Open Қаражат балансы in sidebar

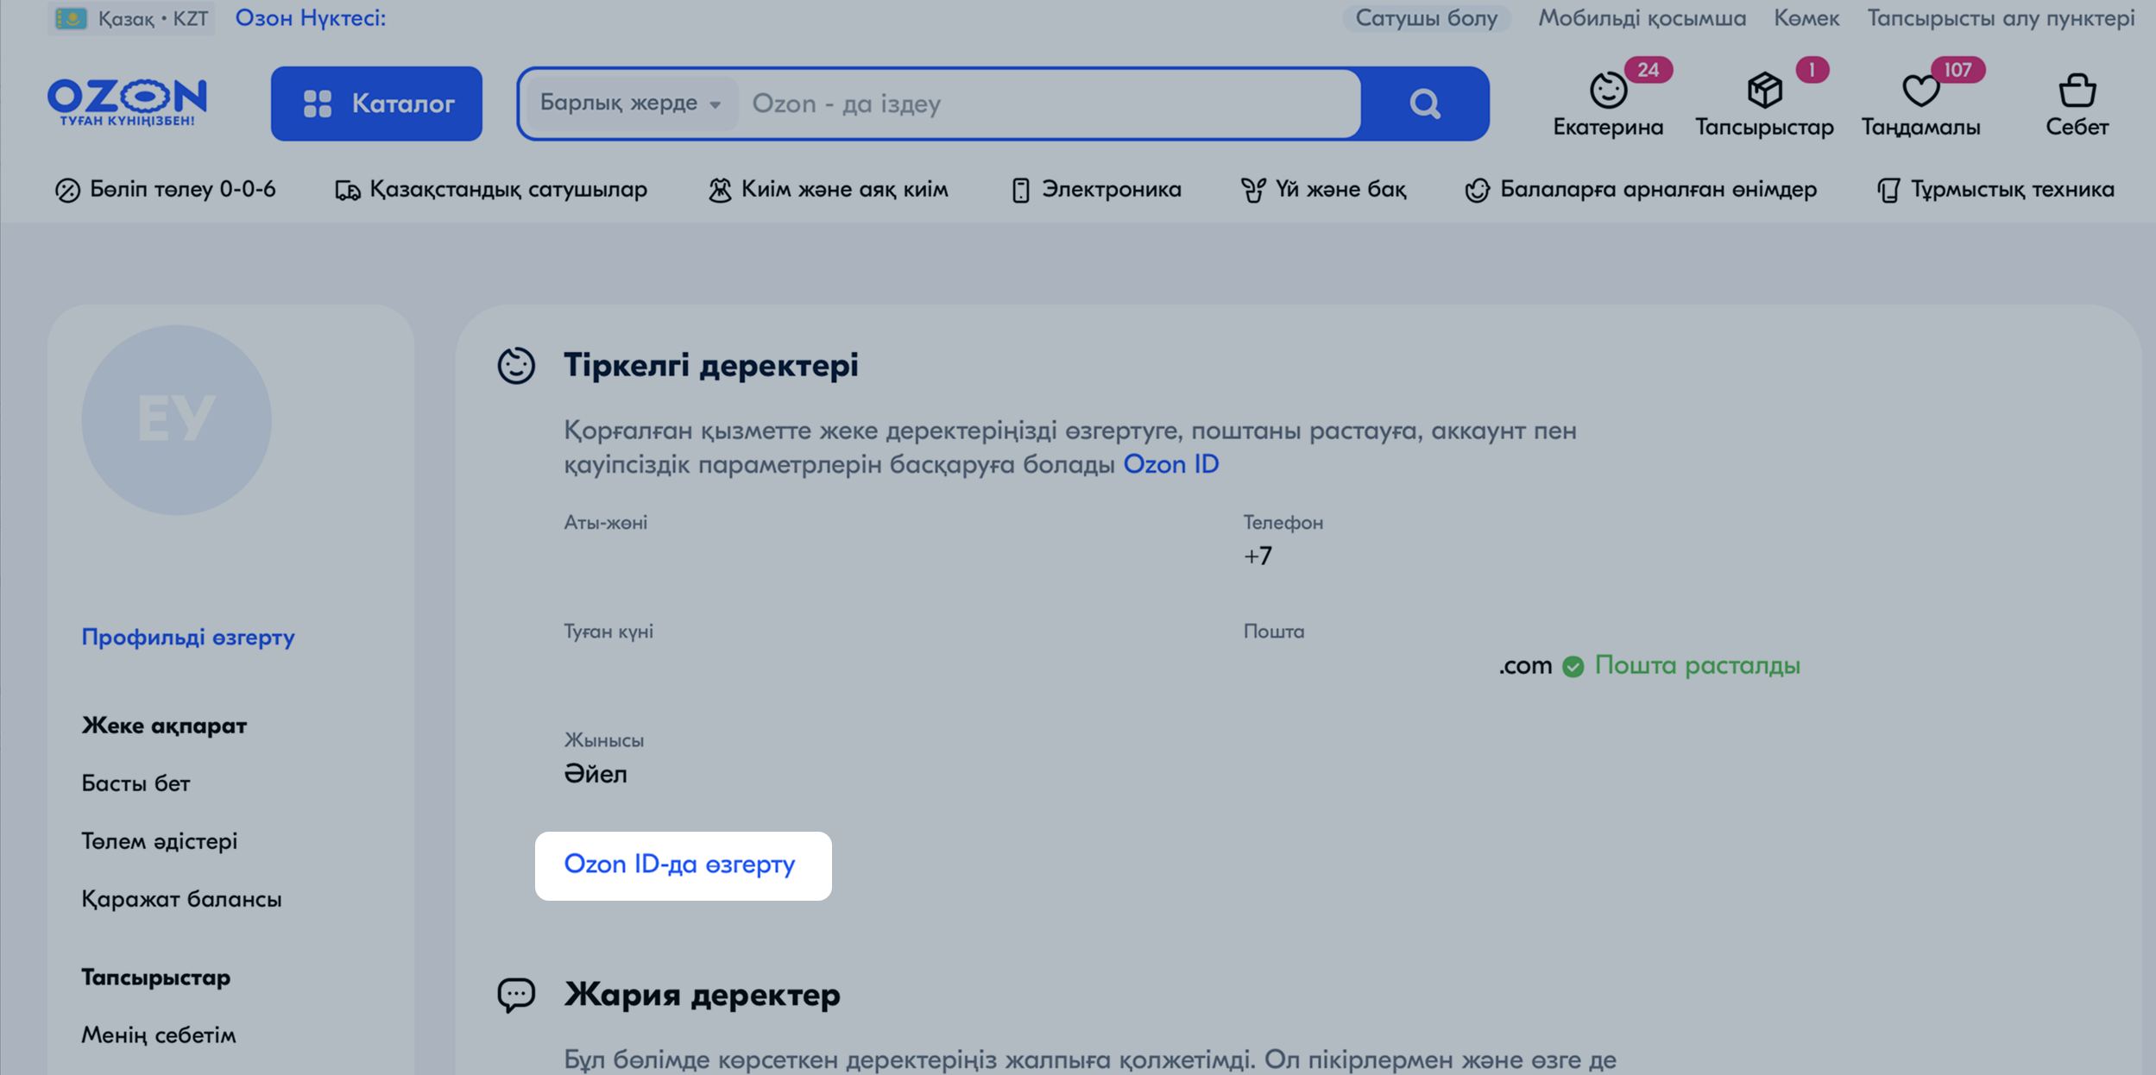click(x=181, y=899)
